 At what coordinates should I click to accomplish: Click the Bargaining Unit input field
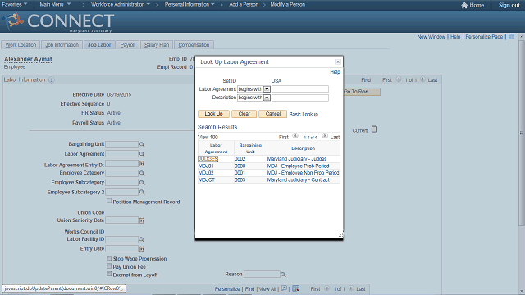point(122,144)
